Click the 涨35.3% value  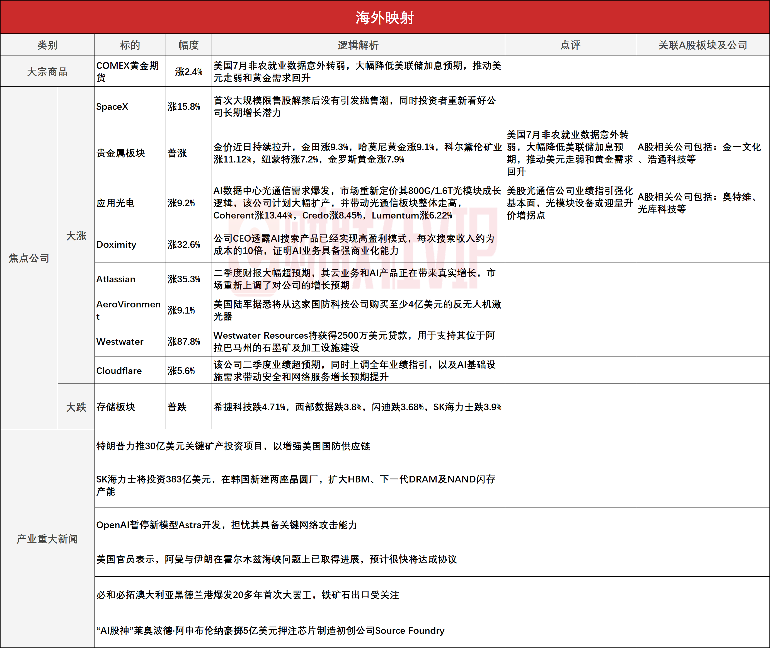184,279
